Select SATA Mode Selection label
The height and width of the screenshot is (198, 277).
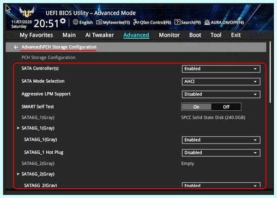tap(43, 81)
